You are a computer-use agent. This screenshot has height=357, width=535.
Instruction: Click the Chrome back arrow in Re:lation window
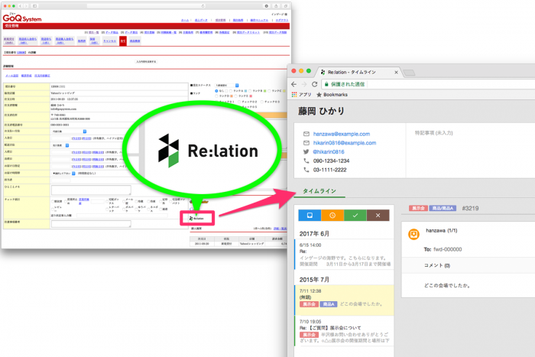click(293, 84)
